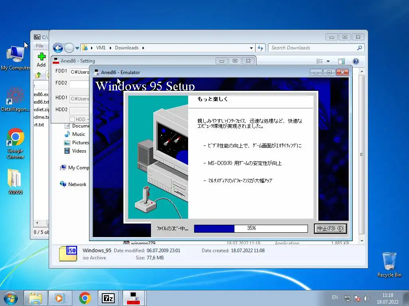This screenshot has height=306, width=409.
Task: Expand the view options dropdown arrow
Action: tap(328, 61)
